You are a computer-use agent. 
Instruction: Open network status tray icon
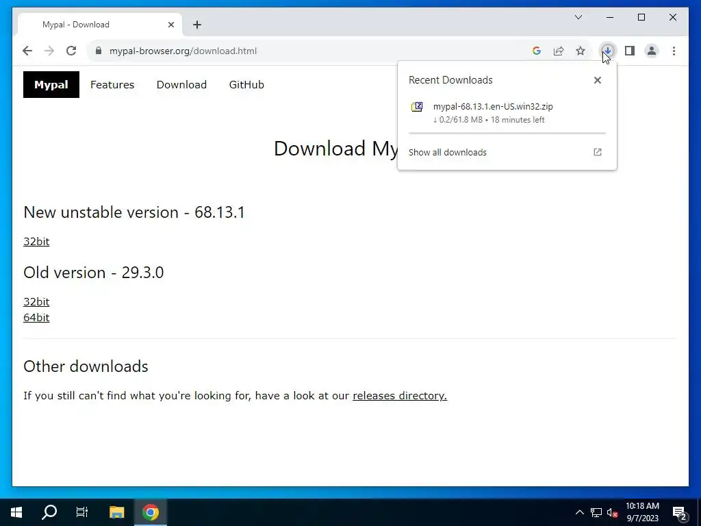(x=596, y=512)
